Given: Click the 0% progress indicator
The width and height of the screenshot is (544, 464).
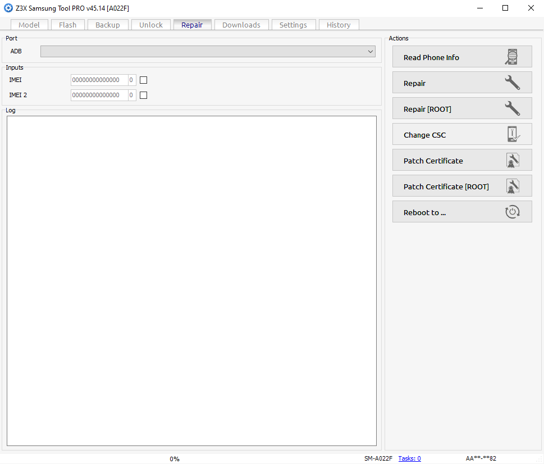Looking at the screenshot, I should point(175,459).
